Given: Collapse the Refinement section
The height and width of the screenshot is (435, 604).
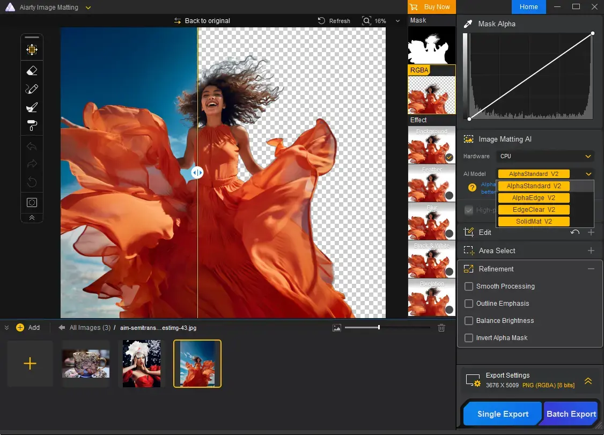Looking at the screenshot, I should [591, 269].
